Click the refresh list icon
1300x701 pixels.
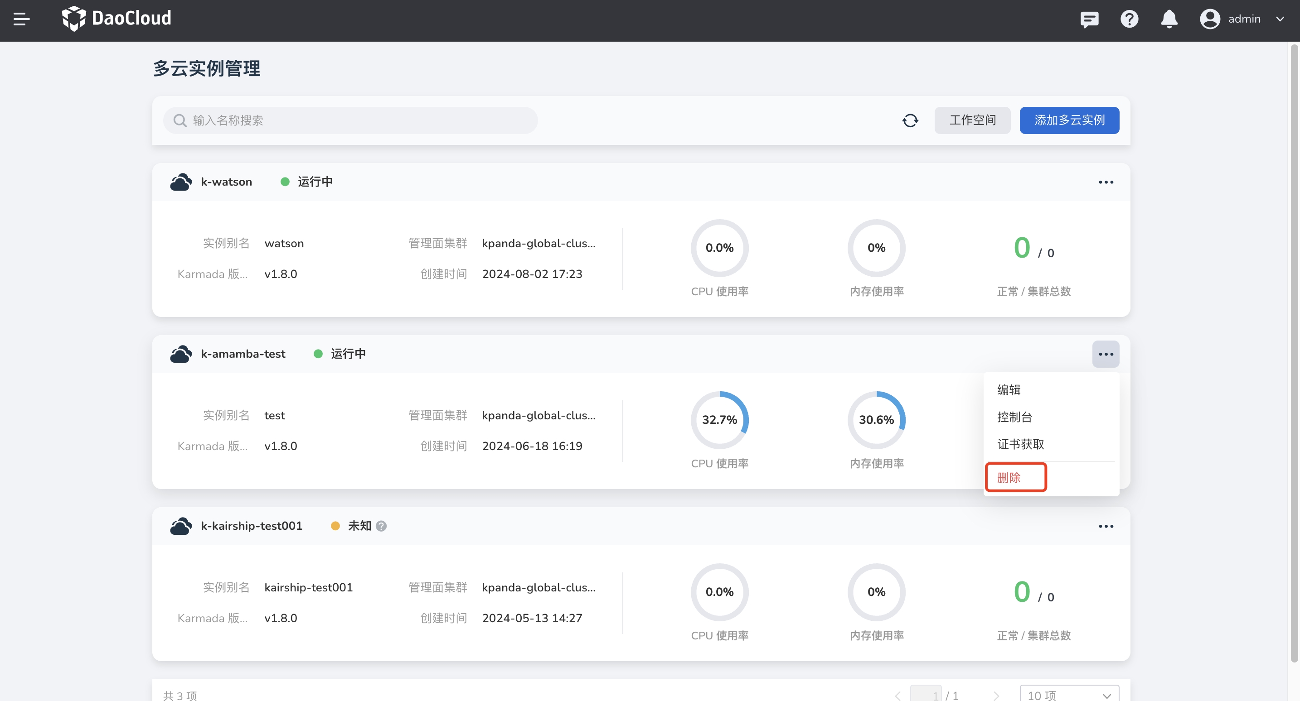point(910,120)
